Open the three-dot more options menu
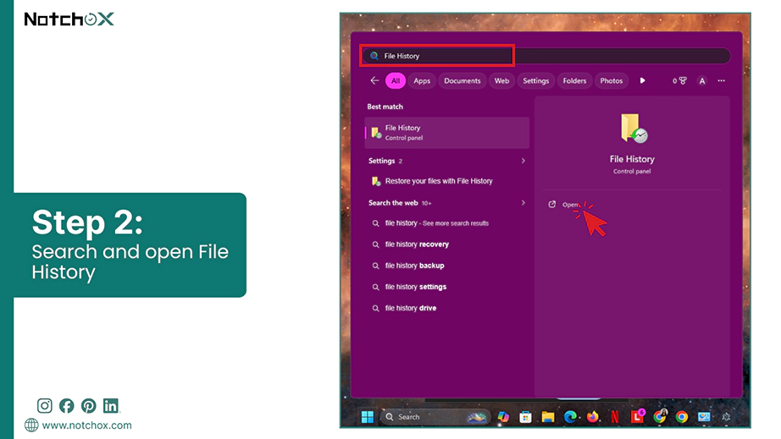This screenshot has height=439, width=781. (721, 80)
